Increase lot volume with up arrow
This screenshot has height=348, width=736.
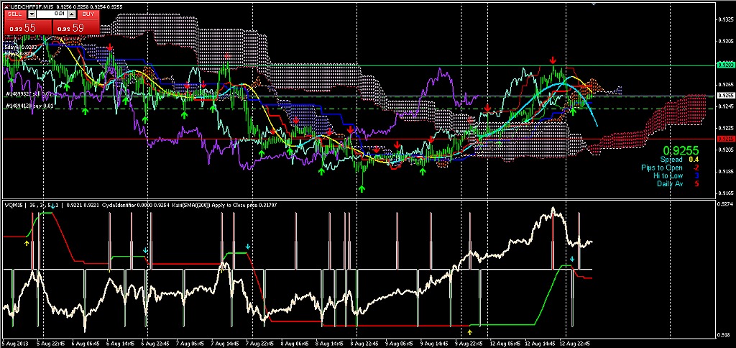click(72, 14)
